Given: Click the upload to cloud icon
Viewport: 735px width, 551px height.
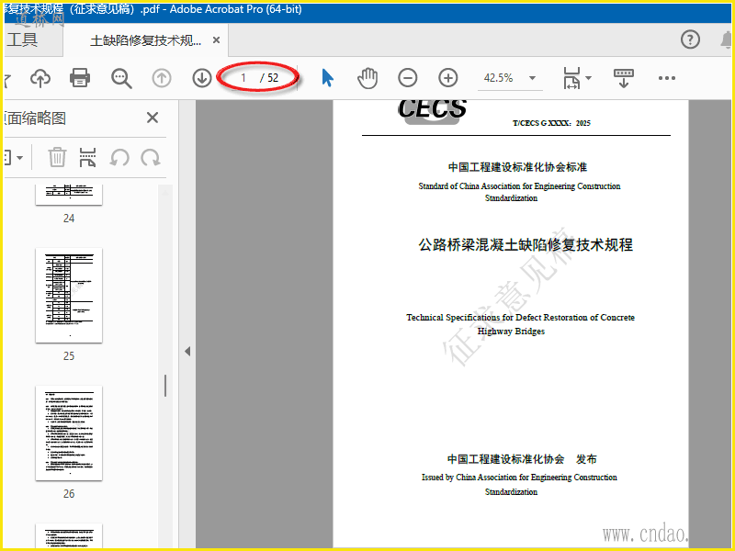Looking at the screenshot, I should (x=40, y=78).
